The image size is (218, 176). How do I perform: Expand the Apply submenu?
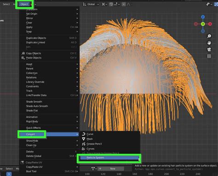(x=49, y=27)
